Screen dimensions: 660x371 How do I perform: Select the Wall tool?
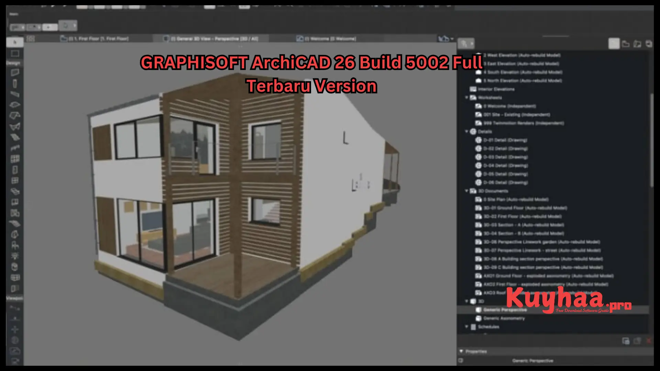[x=15, y=72]
